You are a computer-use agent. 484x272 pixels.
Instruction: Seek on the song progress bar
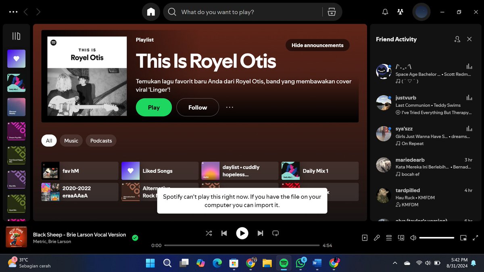[x=242, y=245]
